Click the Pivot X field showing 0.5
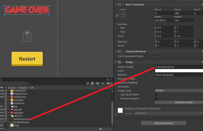The width and height of the screenshot is (203, 131). pyautogui.click(x=165, y=36)
